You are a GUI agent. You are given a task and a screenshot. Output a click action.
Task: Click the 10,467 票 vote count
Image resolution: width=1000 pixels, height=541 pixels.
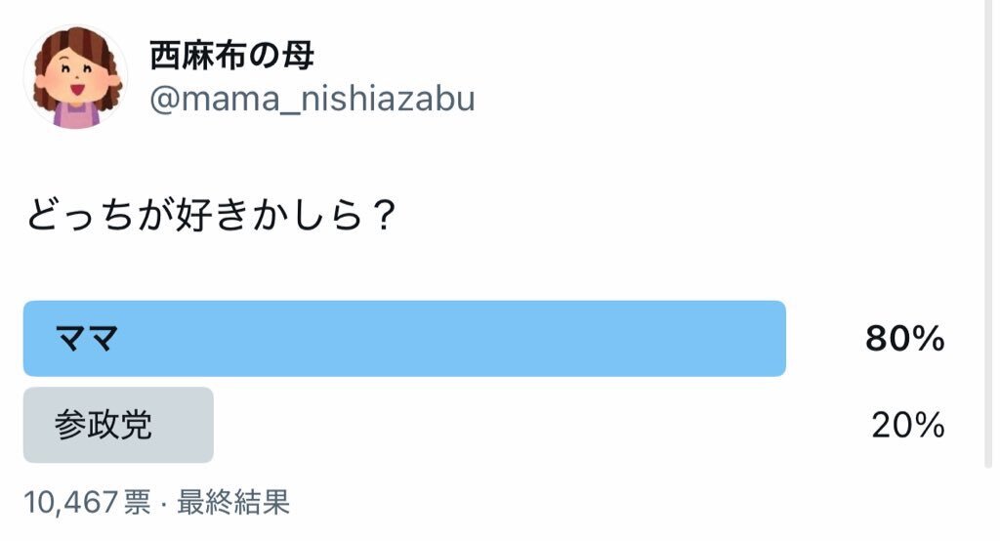(87, 503)
